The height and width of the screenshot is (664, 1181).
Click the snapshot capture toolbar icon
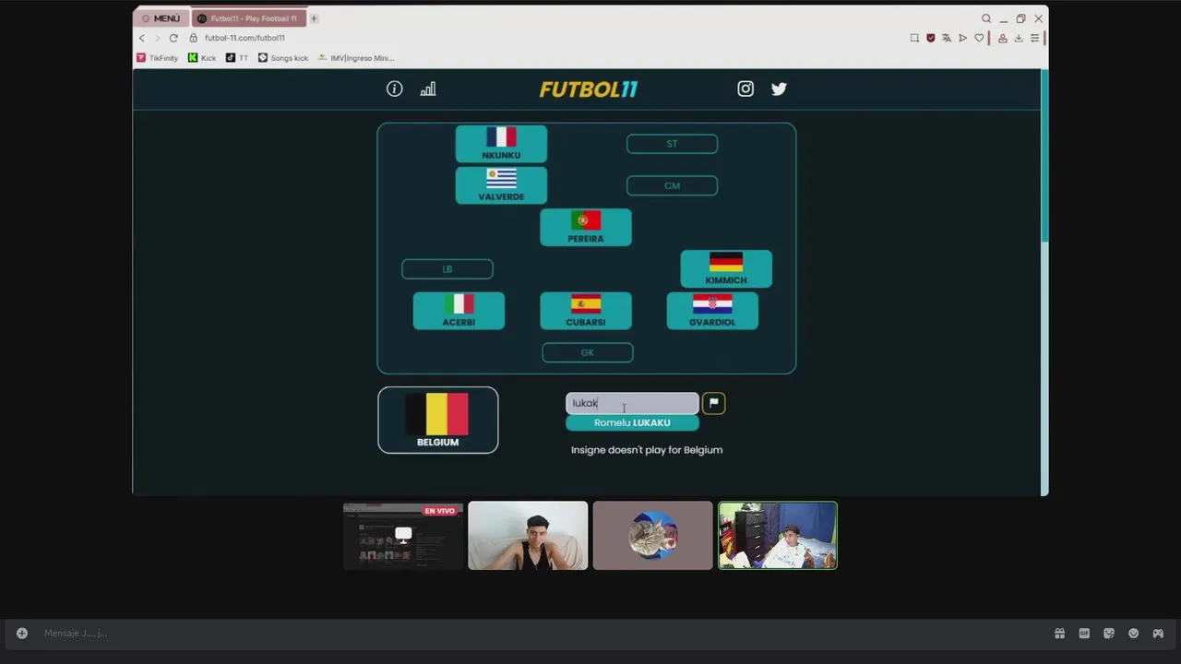click(x=914, y=38)
